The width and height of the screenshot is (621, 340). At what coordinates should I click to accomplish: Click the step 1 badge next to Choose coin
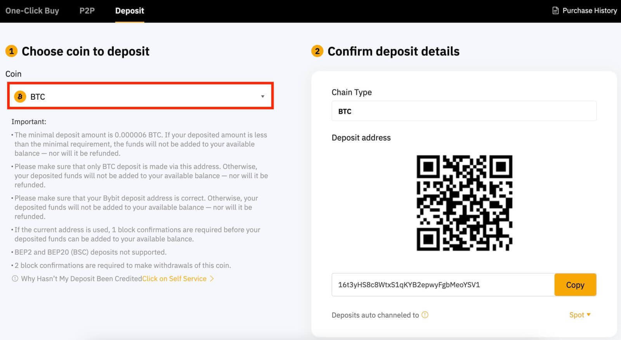pos(11,51)
